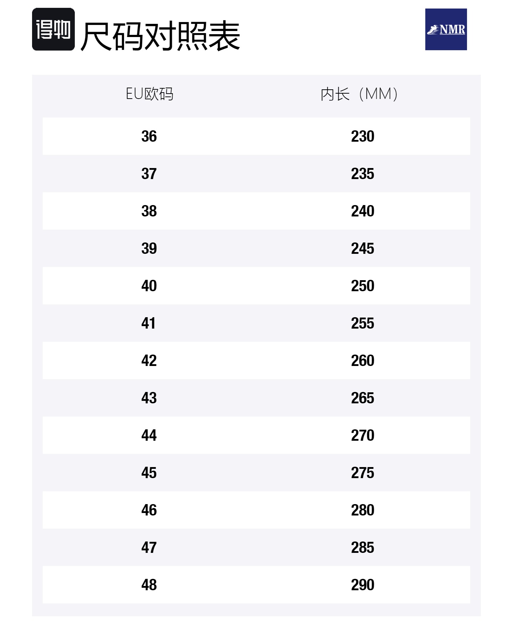Click the 290 inner length value
This screenshot has width=514, height=644.
pos(363,585)
